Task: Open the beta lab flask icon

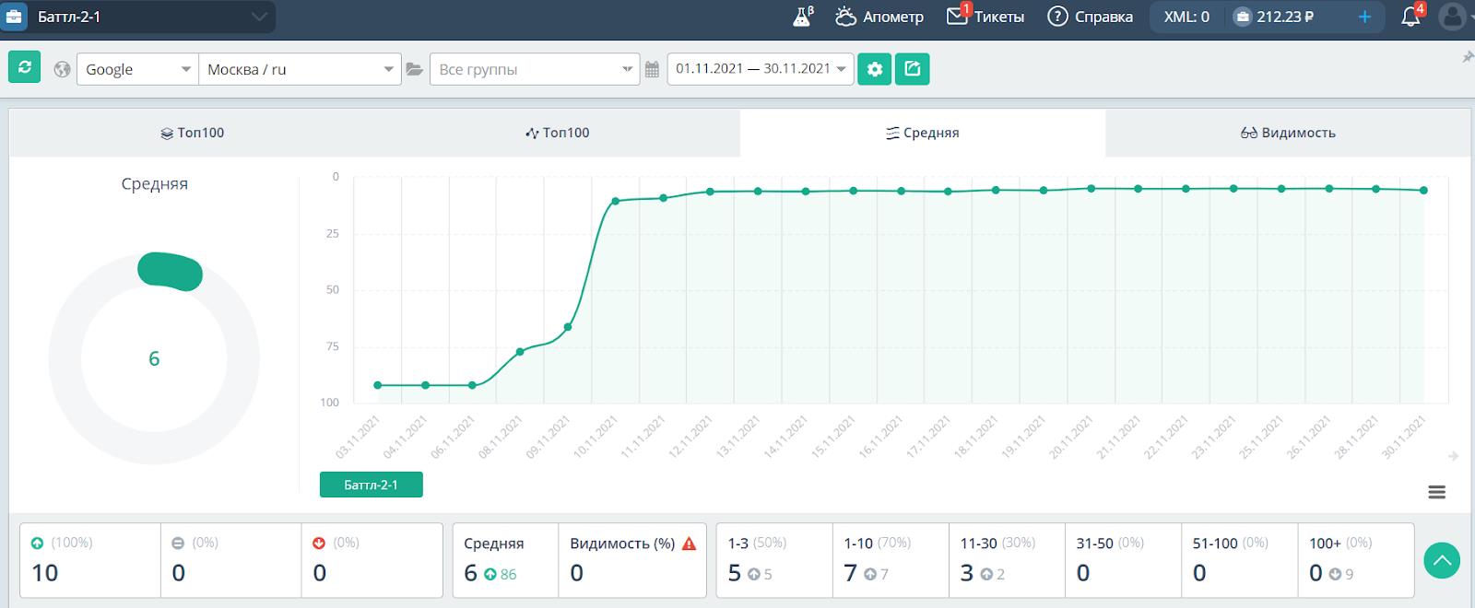Action: [803, 17]
